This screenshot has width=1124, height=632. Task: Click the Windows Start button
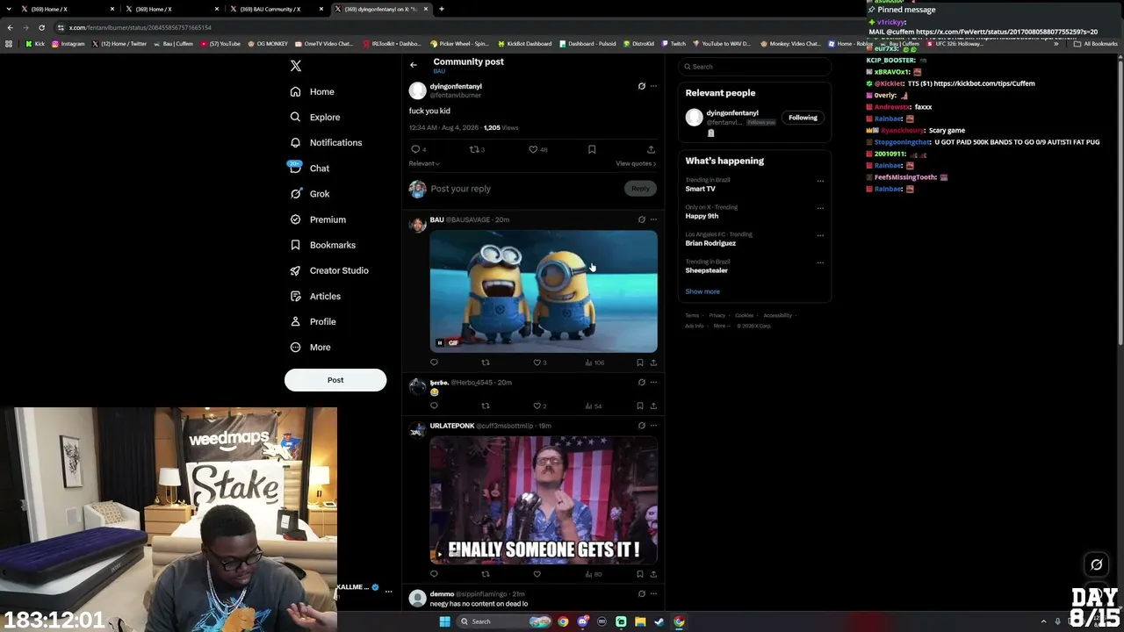[444, 621]
